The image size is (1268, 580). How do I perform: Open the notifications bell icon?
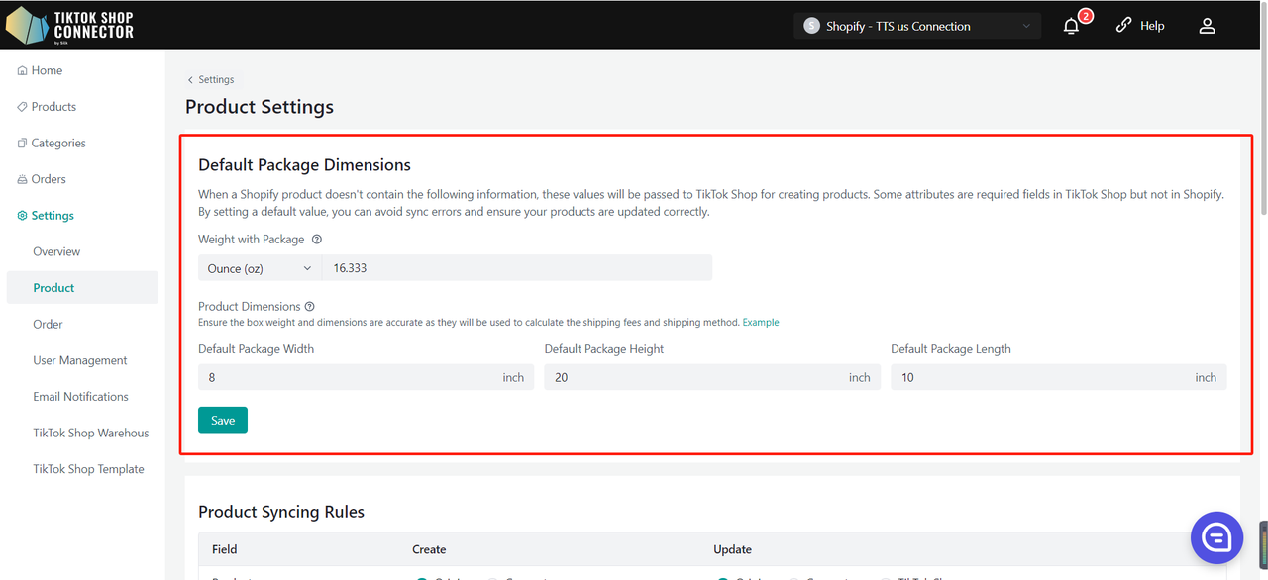(1071, 27)
